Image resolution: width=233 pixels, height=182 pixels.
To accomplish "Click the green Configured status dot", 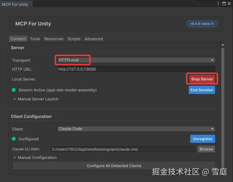I will 14,139.
